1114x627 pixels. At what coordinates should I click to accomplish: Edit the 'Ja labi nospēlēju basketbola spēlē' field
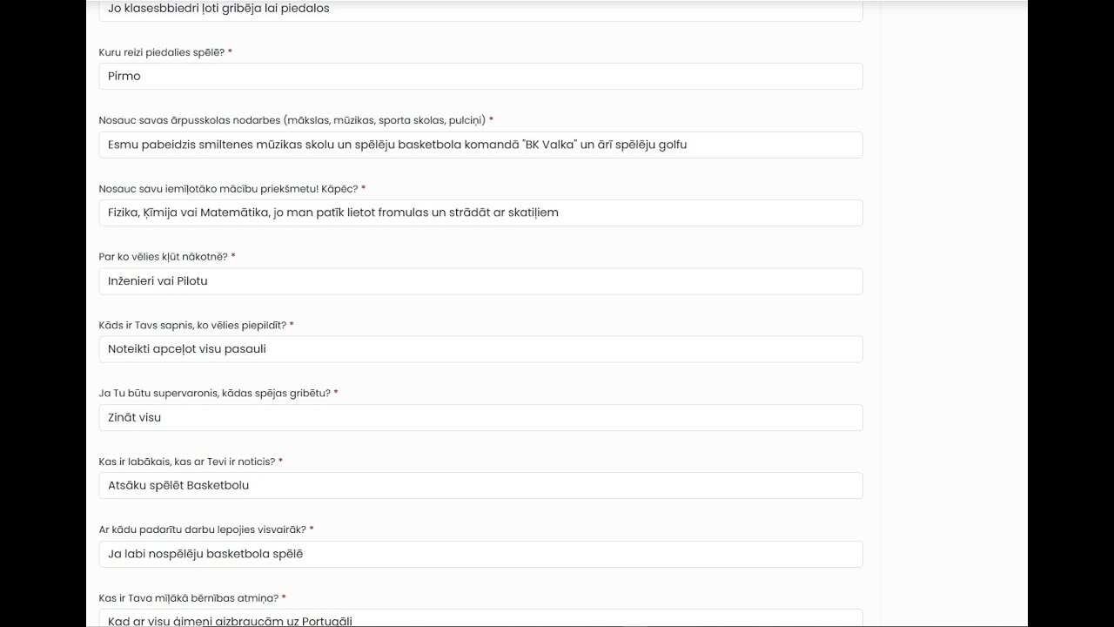pyautogui.click(x=480, y=554)
